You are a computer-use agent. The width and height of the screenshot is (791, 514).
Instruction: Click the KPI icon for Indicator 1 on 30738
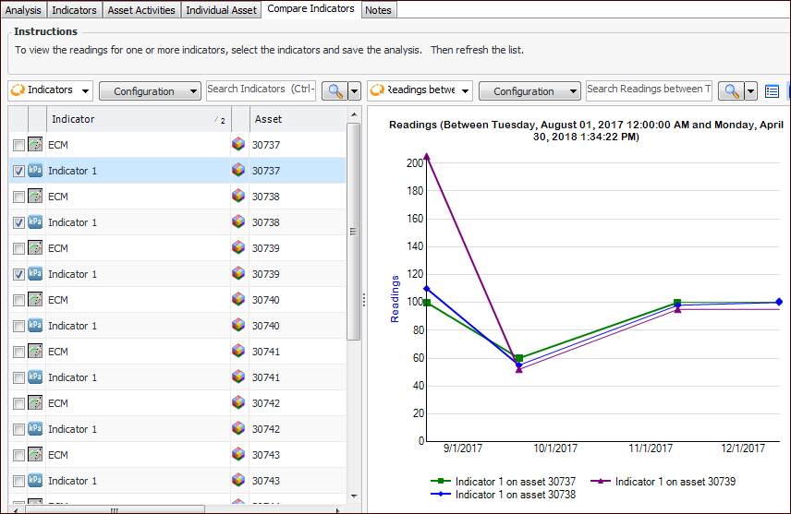click(x=35, y=222)
